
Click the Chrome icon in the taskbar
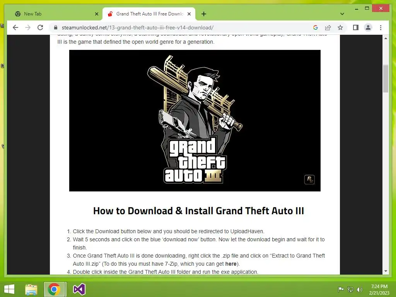point(54,289)
